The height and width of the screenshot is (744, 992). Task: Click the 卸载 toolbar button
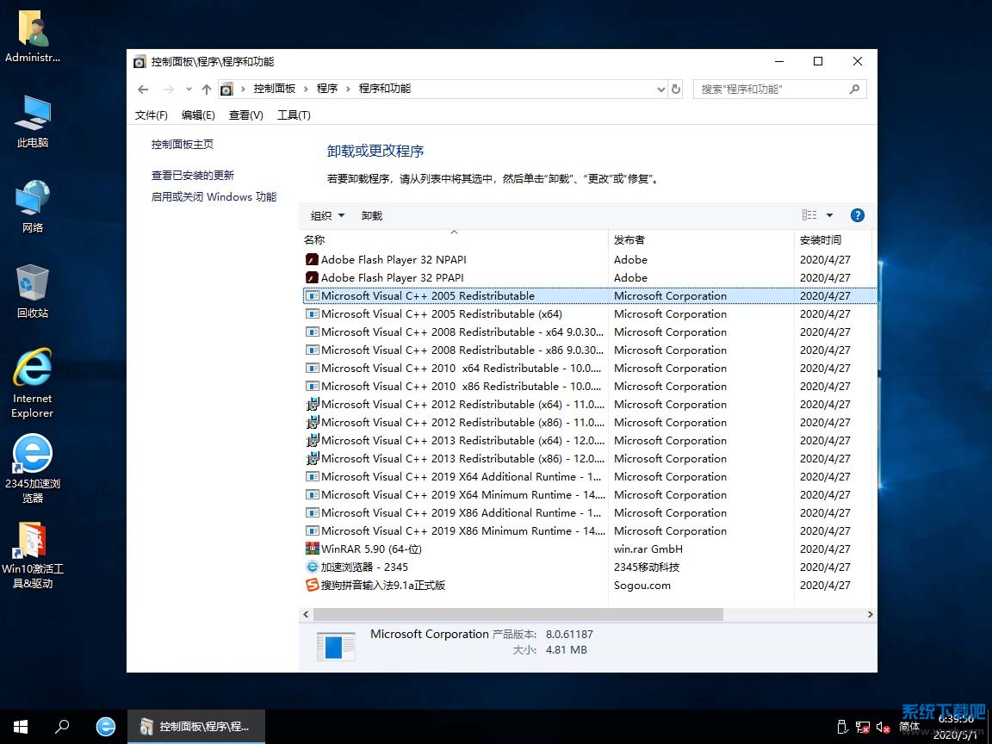pyautogui.click(x=372, y=215)
